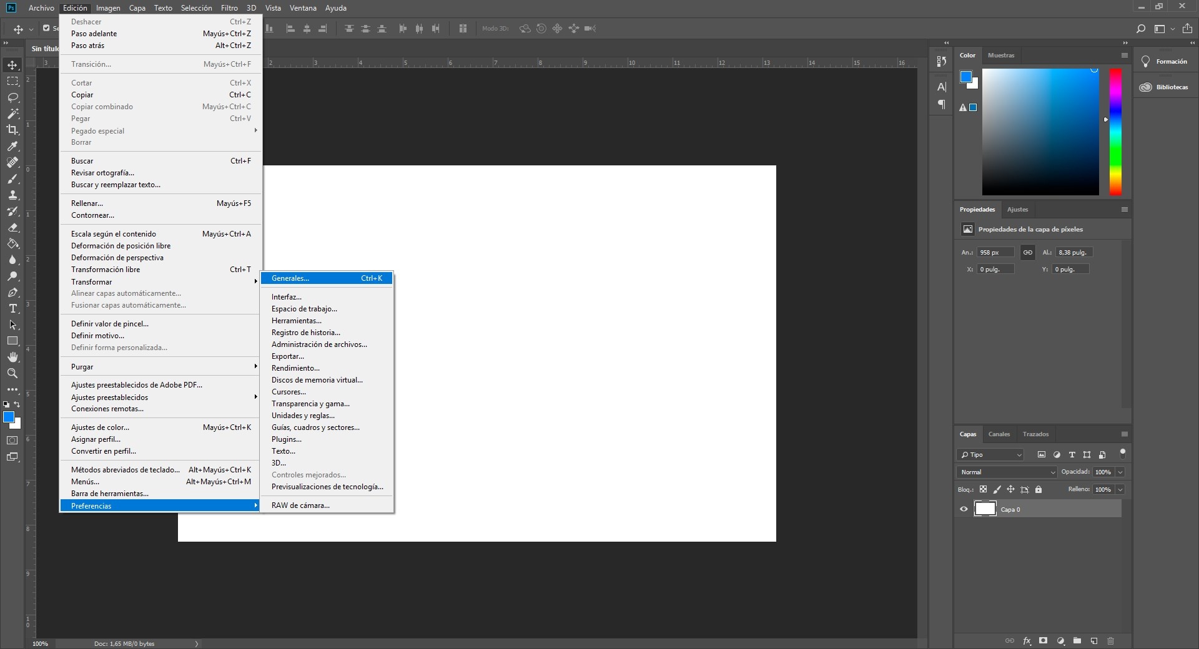1199x649 pixels.
Task: Click the add layer style fx icon
Action: coord(1027,641)
